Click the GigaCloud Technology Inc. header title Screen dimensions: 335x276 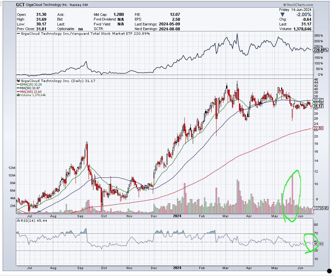(x=47, y=5)
